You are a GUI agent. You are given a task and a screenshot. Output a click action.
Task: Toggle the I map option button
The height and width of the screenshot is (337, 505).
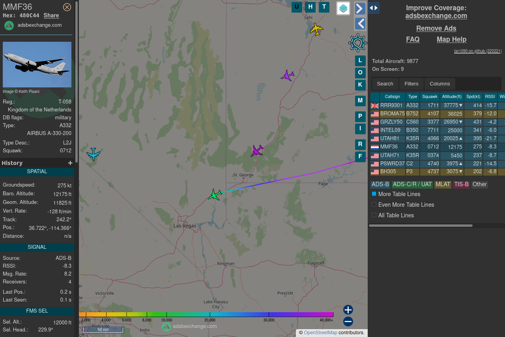[x=360, y=129]
